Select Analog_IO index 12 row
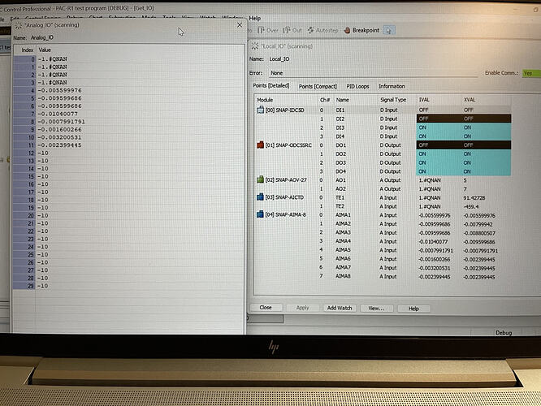Viewport: 541px width, 406px height. pyautogui.click(x=128, y=153)
